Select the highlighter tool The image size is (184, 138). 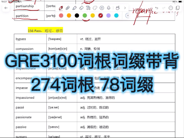pos(75,8)
